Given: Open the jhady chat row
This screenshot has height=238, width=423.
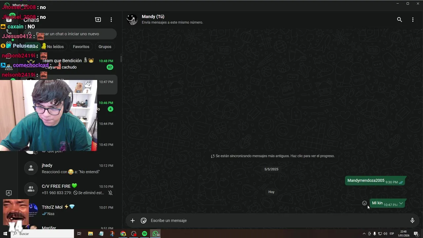Looking at the screenshot, I should coord(69,168).
